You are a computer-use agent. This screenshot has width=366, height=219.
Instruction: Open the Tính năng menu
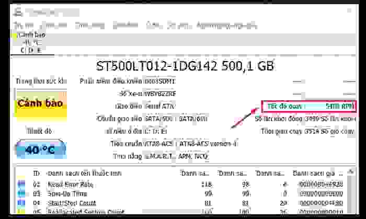[90, 26]
